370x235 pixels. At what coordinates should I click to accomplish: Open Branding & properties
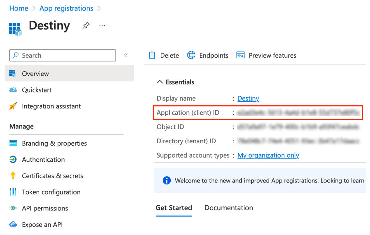click(x=54, y=143)
